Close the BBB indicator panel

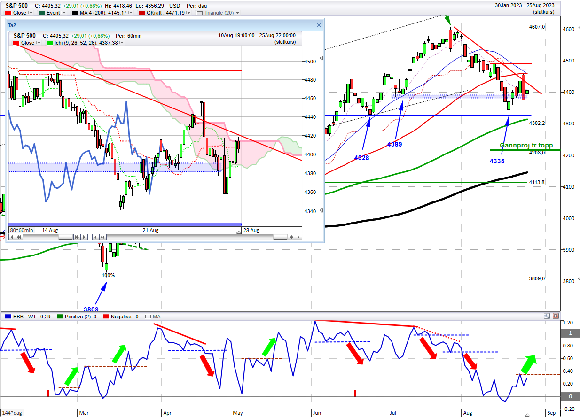click(556, 317)
